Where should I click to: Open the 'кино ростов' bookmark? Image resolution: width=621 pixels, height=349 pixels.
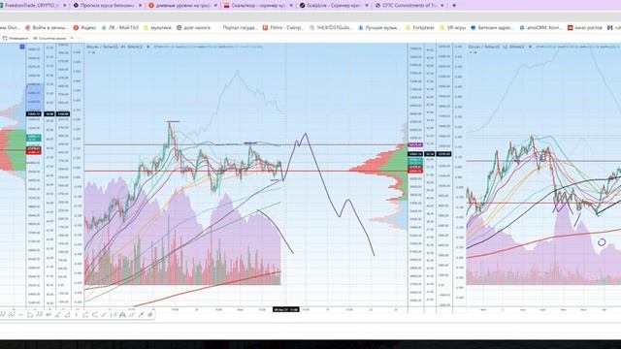[x=584, y=28]
